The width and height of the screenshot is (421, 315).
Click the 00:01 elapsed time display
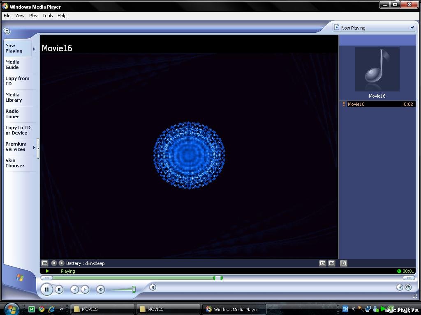tap(408, 271)
